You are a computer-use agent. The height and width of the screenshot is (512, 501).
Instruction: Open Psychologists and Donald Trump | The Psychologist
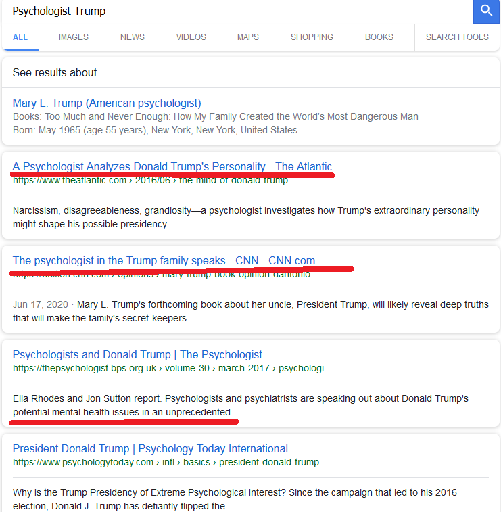click(x=137, y=354)
